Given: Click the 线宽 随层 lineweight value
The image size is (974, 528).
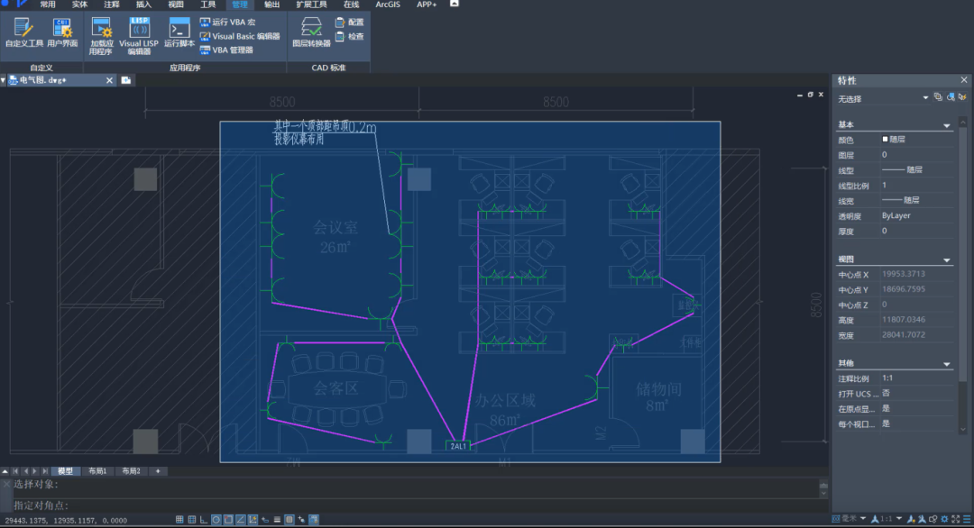Looking at the screenshot, I should (x=901, y=200).
